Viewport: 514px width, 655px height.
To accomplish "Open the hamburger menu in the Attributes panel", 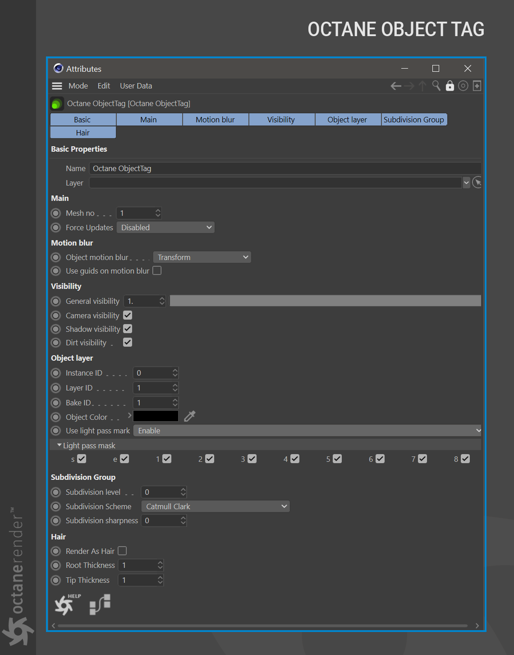I will [57, 86].
